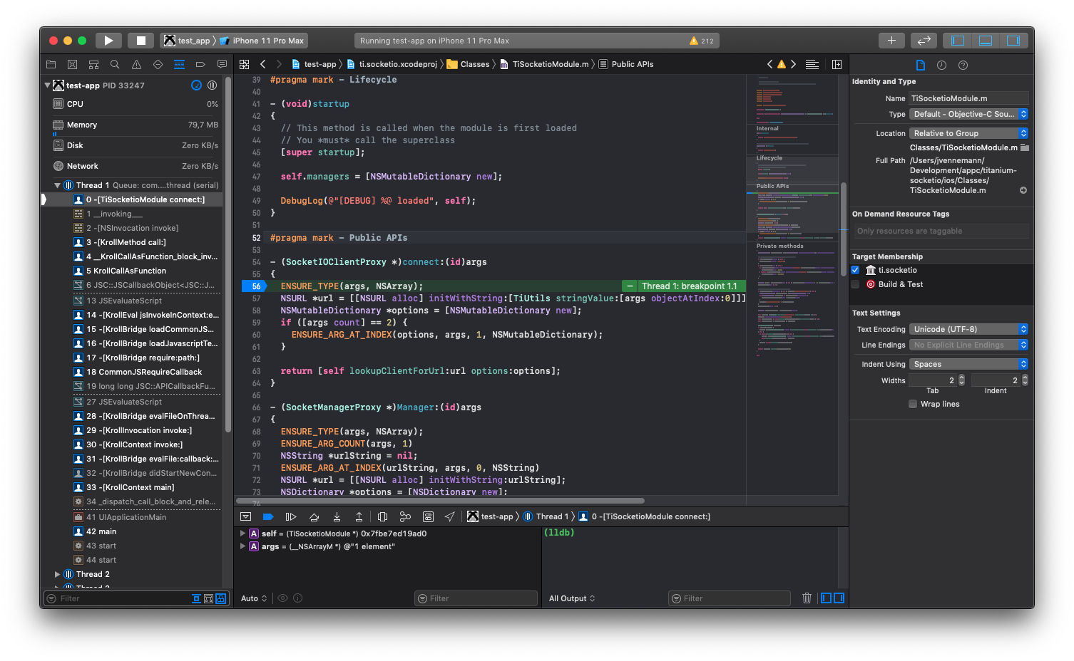The image size is (1074, 661).
Task: Open the Symbol navigator
Action: 93,64
